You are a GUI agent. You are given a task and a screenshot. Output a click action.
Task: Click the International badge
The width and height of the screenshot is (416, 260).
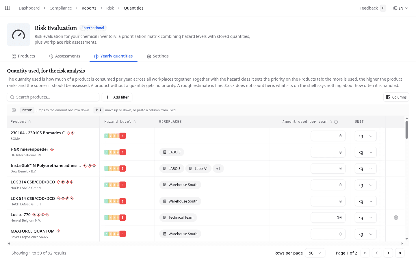[x=93, y=28]
